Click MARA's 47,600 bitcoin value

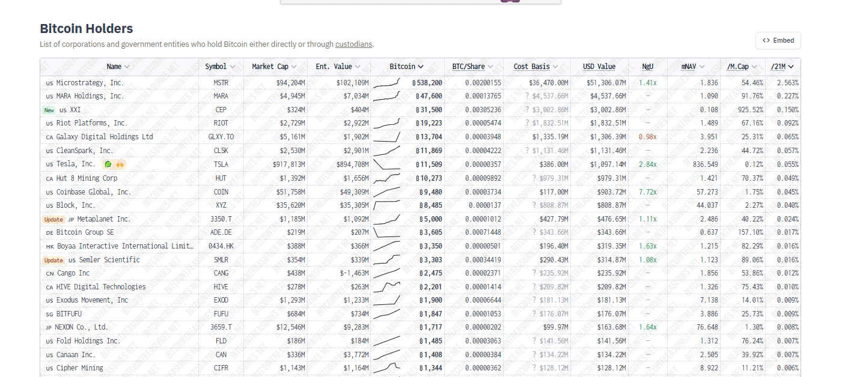click(429, 96)
